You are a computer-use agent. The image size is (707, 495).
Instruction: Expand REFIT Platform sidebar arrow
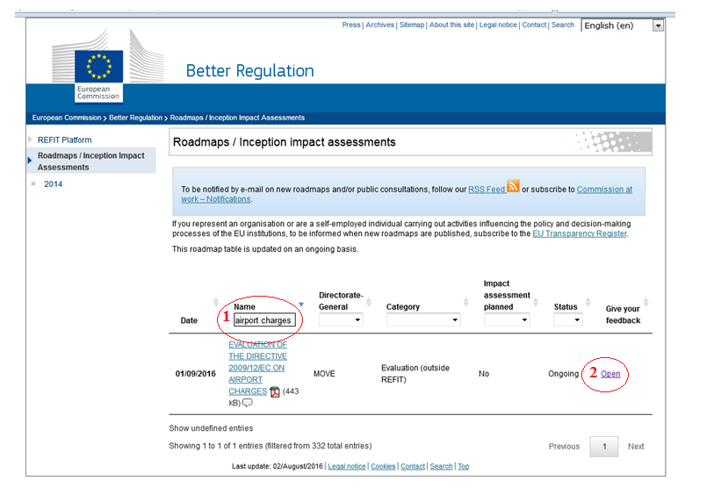tap(30, 140)
